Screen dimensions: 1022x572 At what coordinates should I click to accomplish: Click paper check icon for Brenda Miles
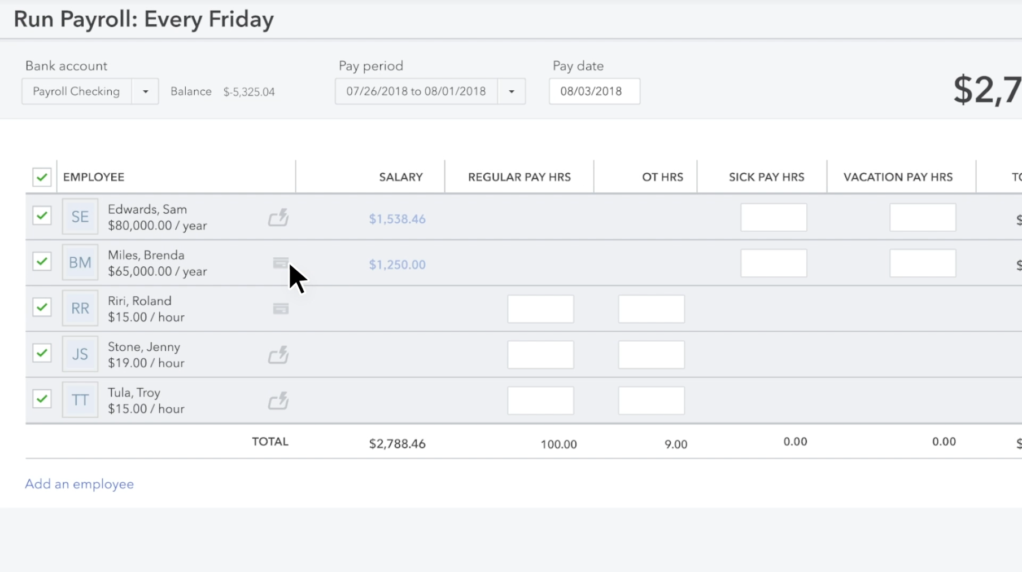coord(281,263)
